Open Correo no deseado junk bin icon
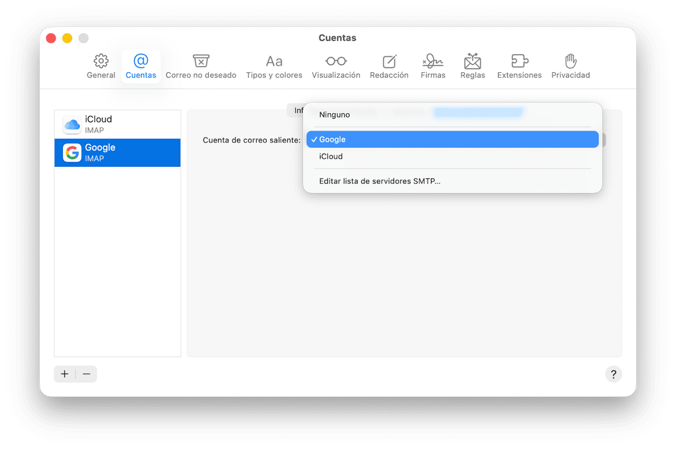 pyautogui.click(x=201, y=61)
